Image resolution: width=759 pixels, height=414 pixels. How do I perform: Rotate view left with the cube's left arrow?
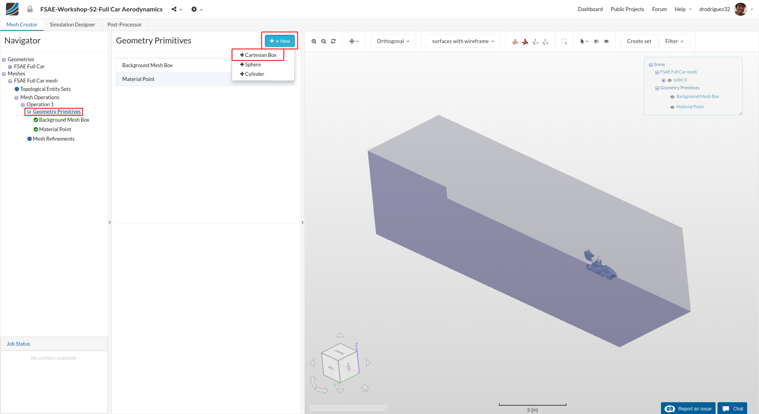pyautogui.click(x=313, y=363)
